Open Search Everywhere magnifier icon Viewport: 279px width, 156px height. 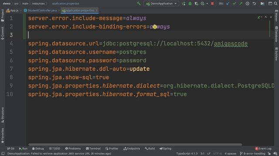coord(276,3)
